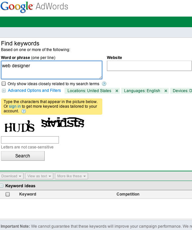Open help icon in yellow captcha notice
This screenshot has width=192, height=230.
pyautogui.click(x=24, y=111)
